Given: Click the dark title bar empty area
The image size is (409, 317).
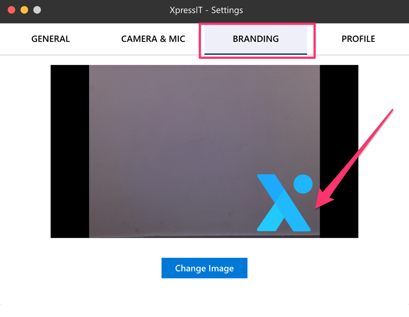Looking at the screenshot, I should [x=326, y=10].
